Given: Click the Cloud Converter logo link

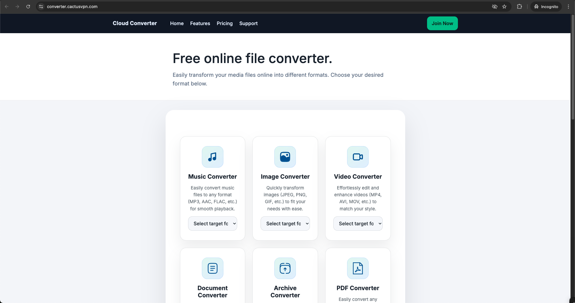Looking at the screenshot, I should pos(135,23).
